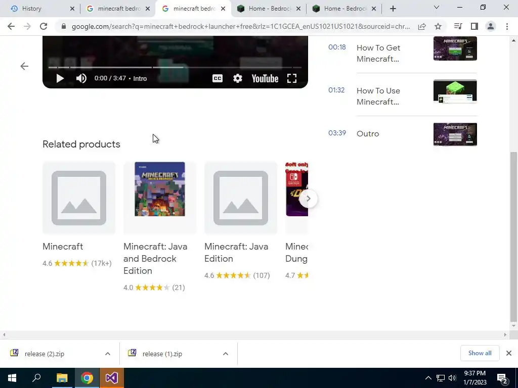Viewport: 518px width, 388px height.
Task: Open Chrome profile avatar
Action: (491, 26)
